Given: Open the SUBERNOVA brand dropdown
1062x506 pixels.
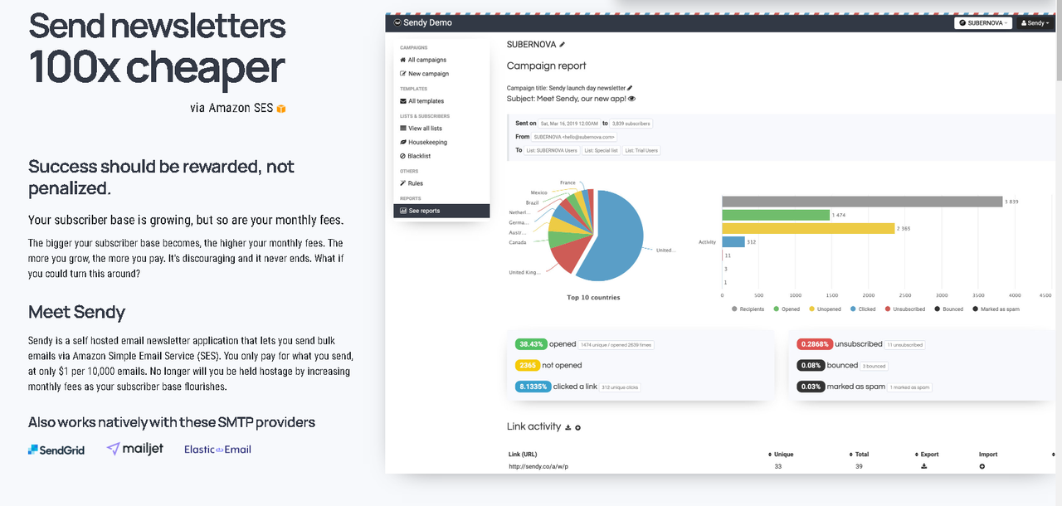Looking at the screenshot, I should point(983,23).
